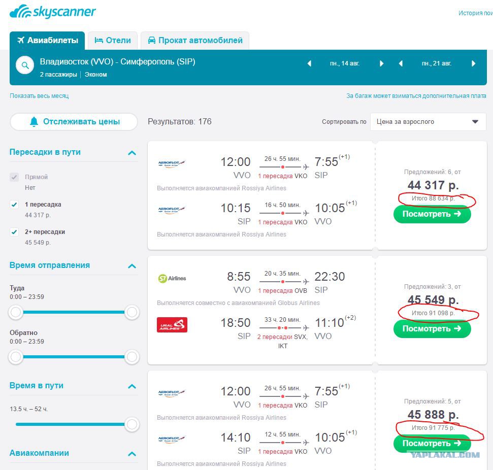Click the Туда departure time left slider handle

click(x=16, y=312)
